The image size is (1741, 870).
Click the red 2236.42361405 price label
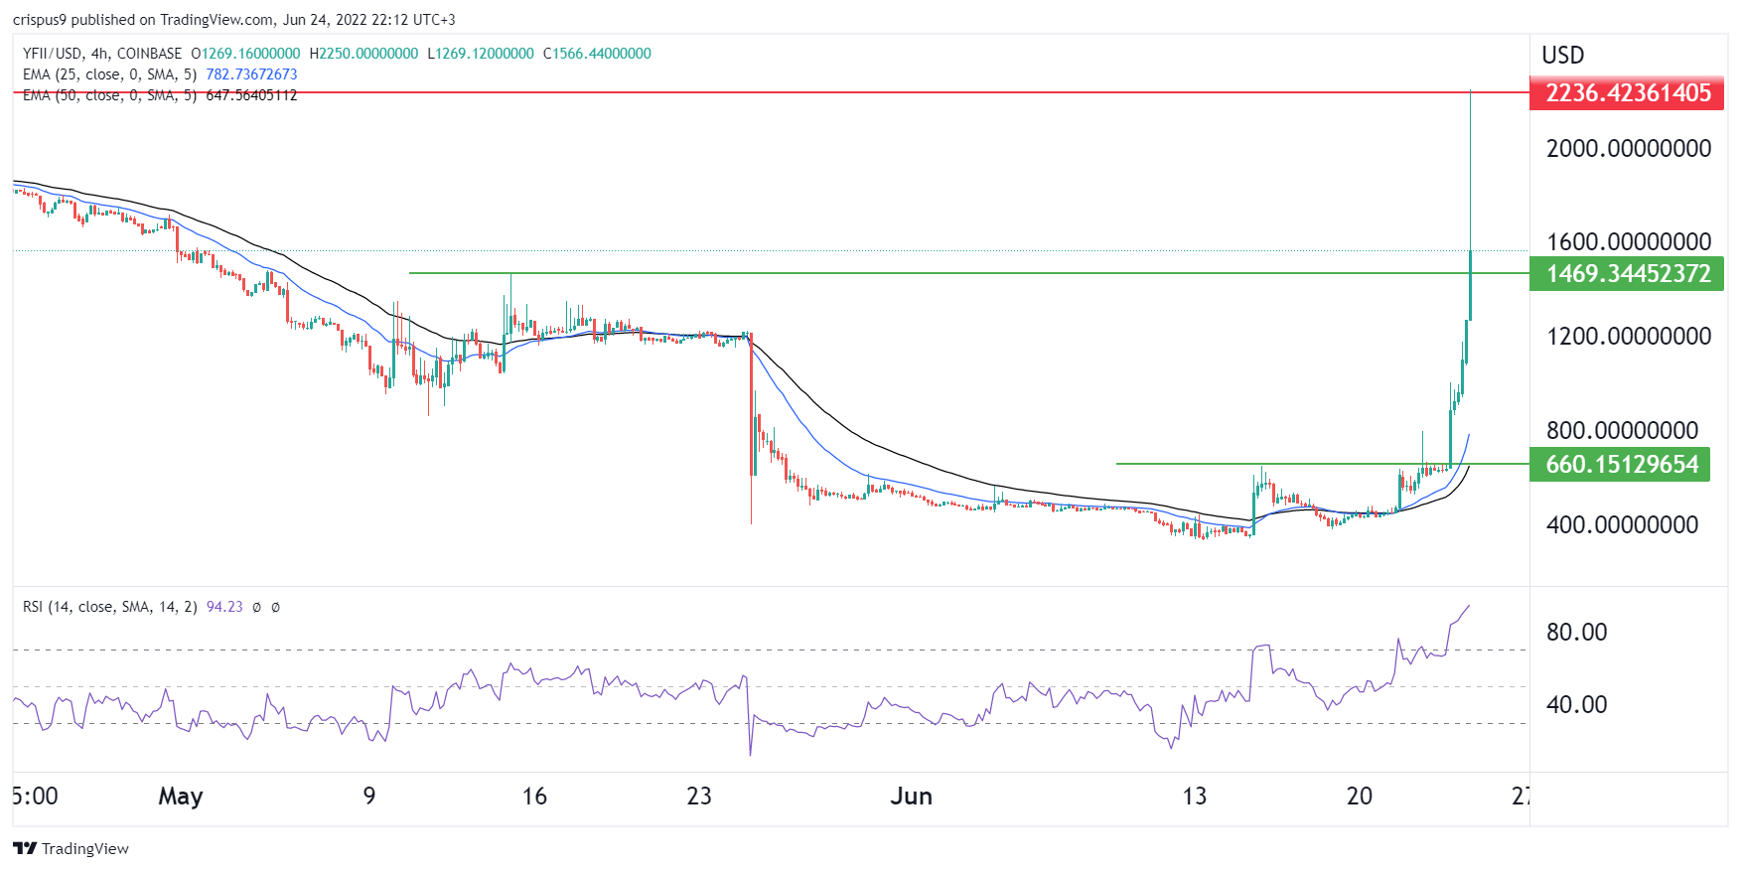1627,93
